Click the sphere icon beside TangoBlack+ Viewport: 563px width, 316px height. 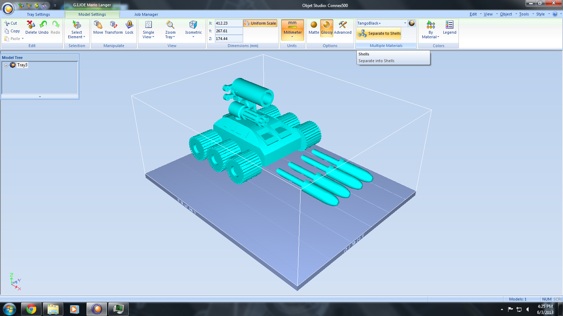coord(412,23)
